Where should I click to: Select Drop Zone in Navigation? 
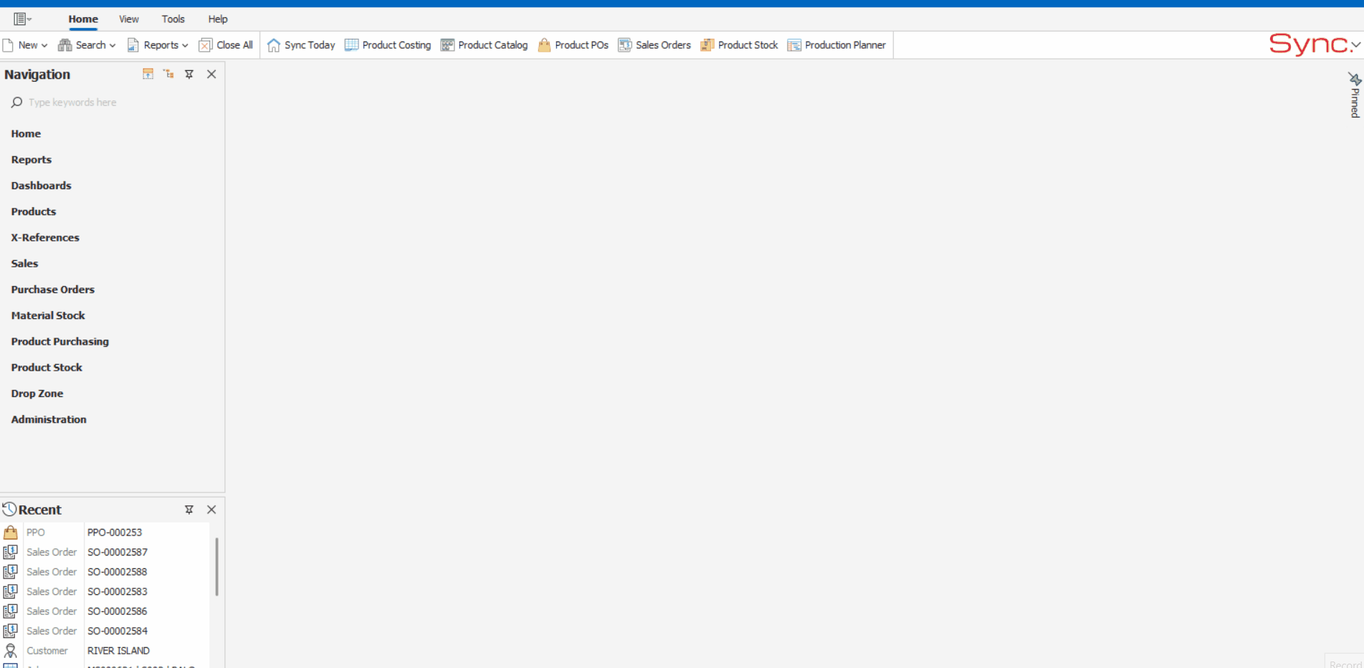pos(37,393)
